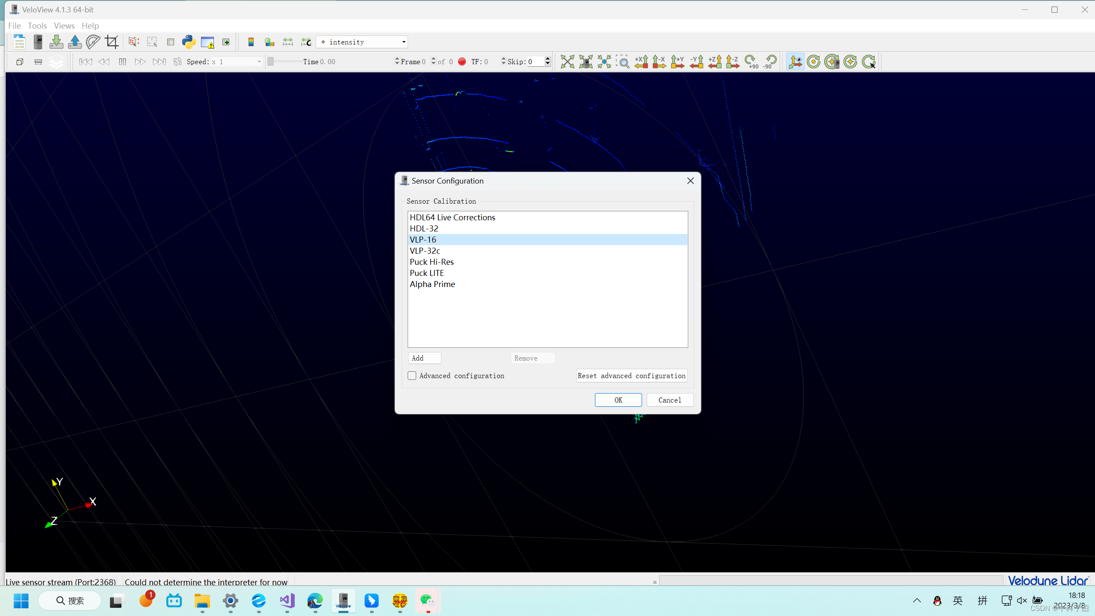
Task: Reset camera to +X view
Action: [x=641, y=62]
